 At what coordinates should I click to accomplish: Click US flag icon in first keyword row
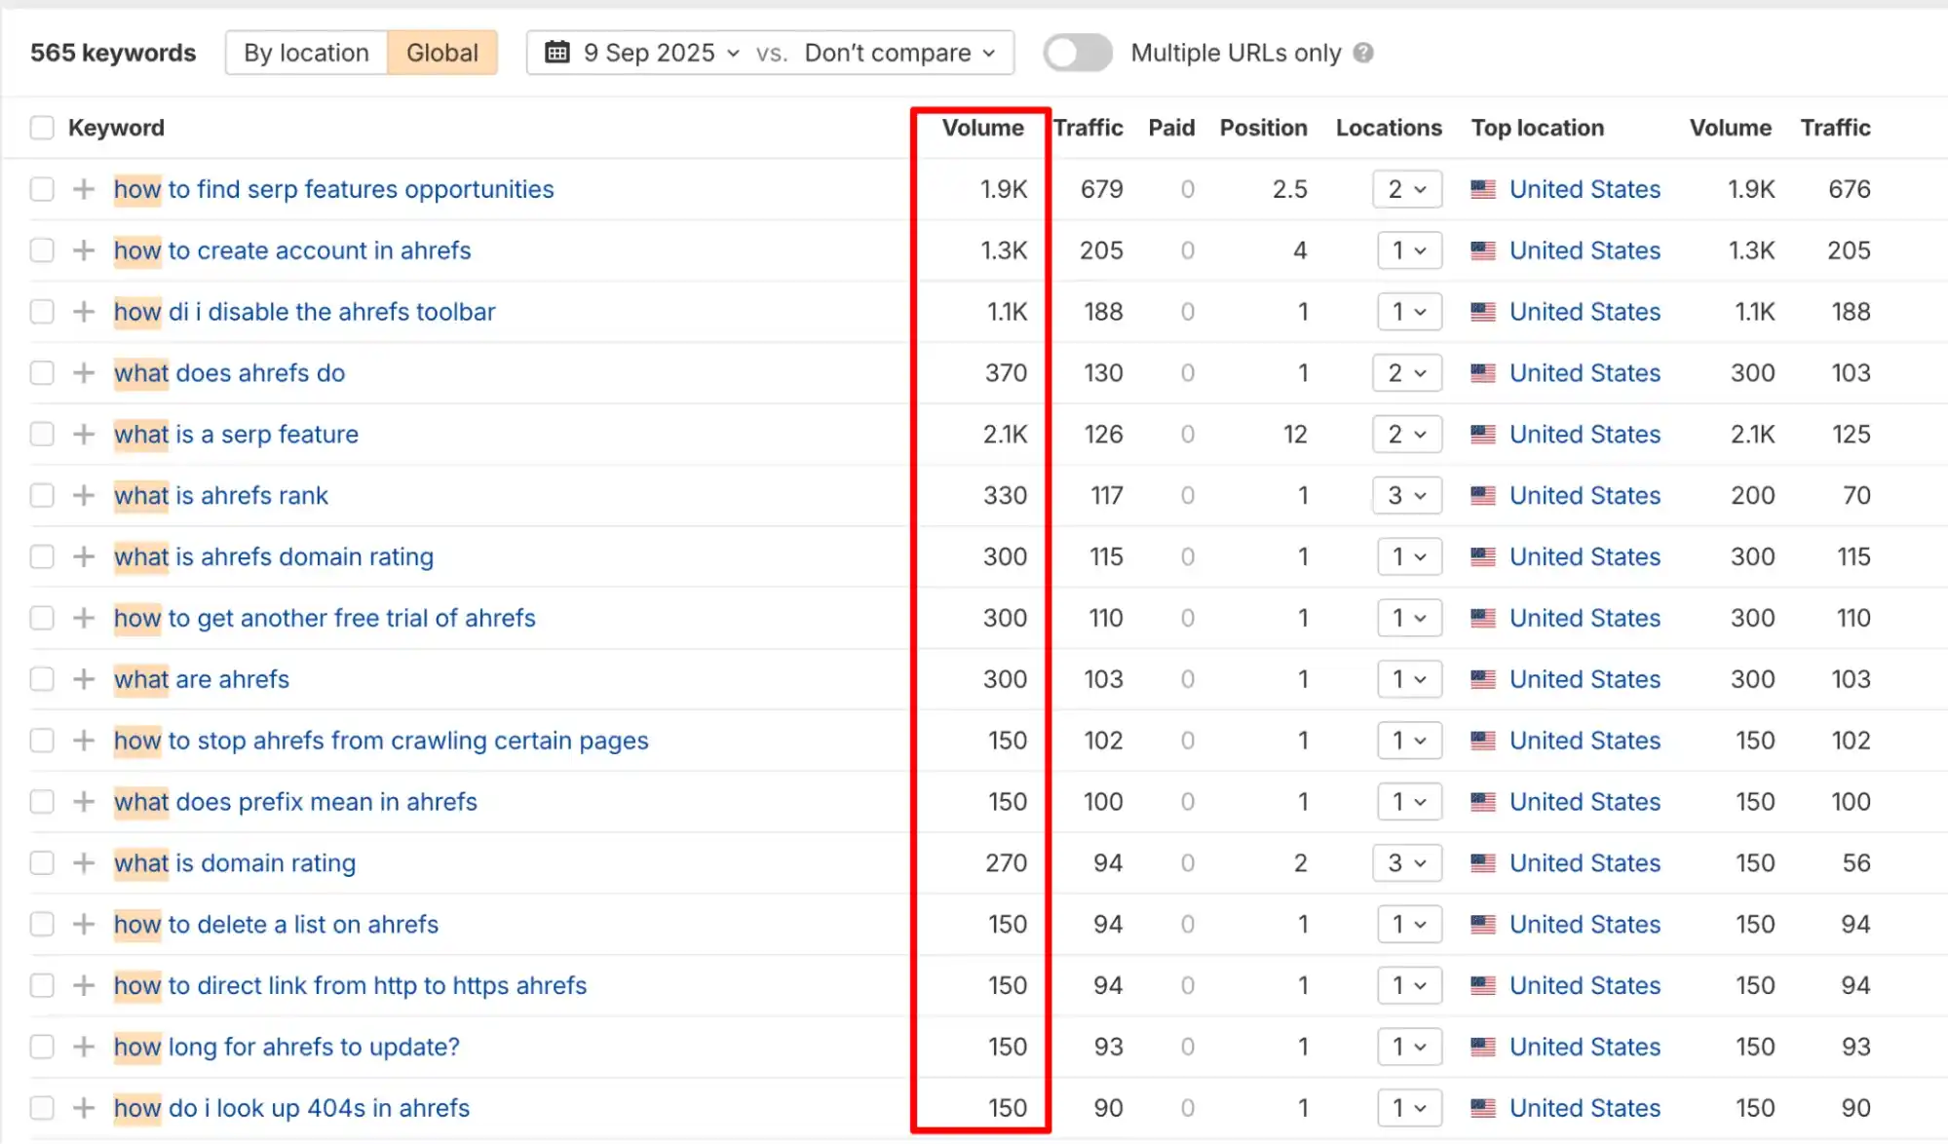[1483, 189]
